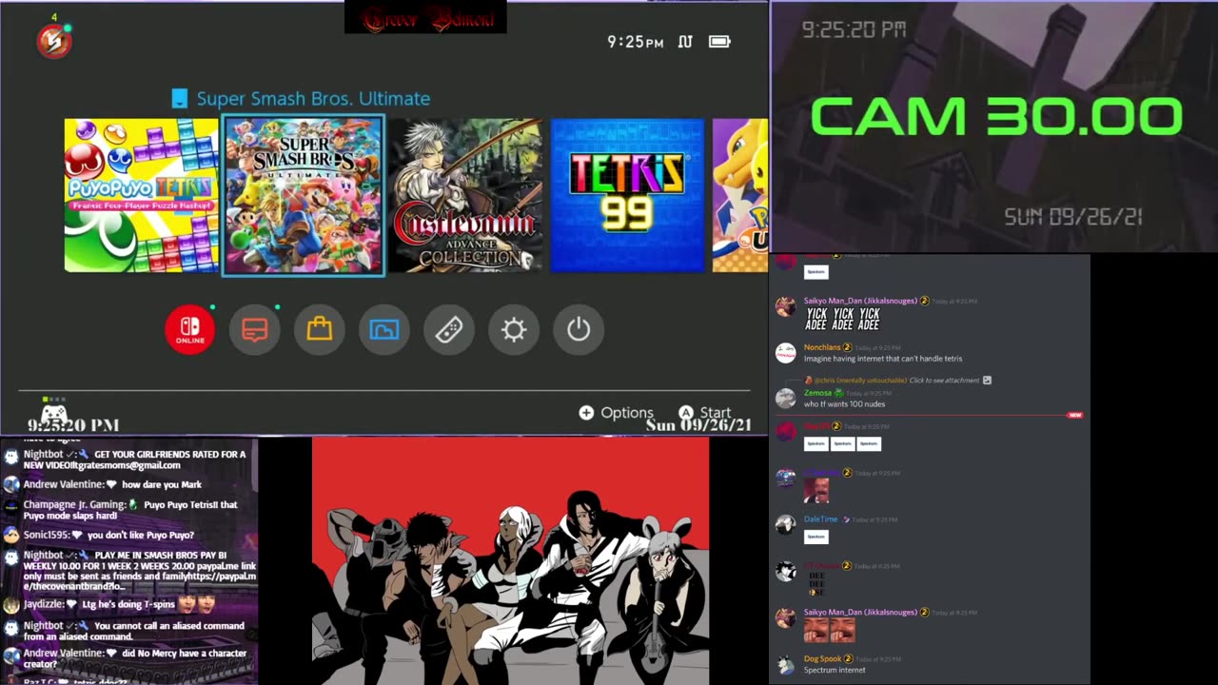Click the Zemosa username in Discord
Screen dimensions: 1218x685
(817, 392)
